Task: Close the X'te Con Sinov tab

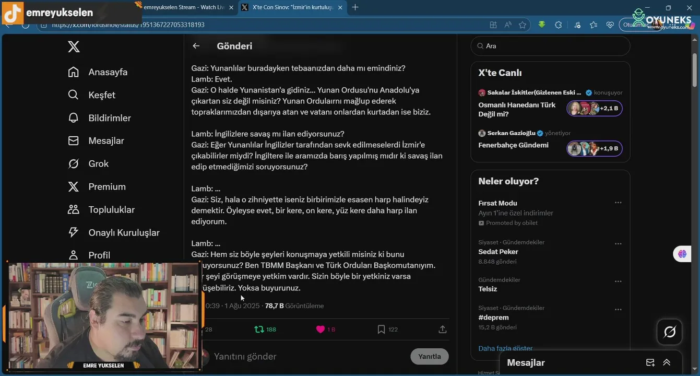Action: 340,7
